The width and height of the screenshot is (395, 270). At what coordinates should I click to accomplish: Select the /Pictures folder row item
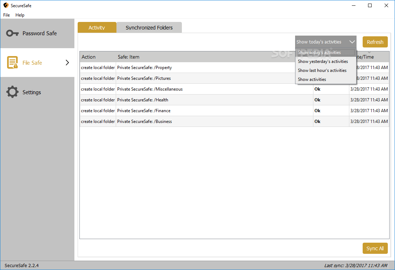tap(144, 78)
